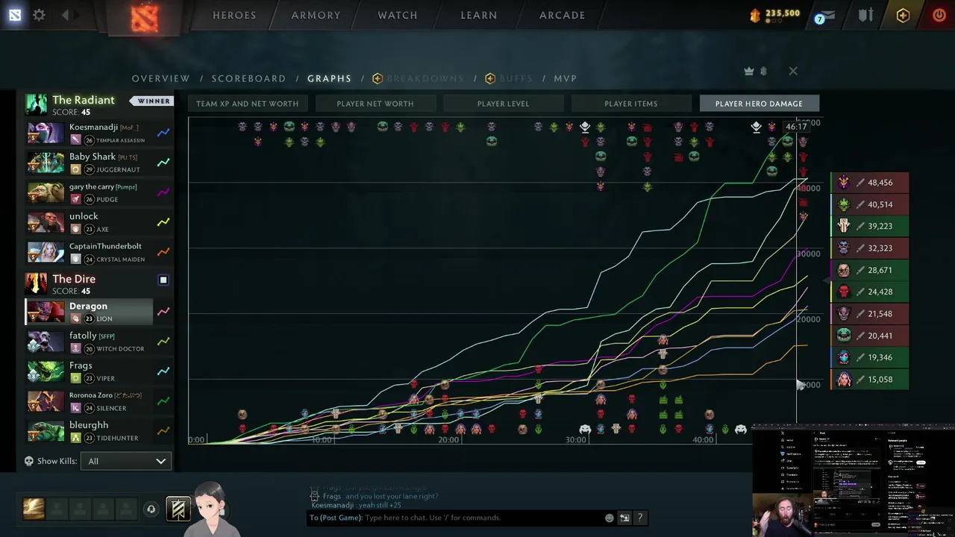The image size is (955, 537).
Task: Click the 40,514 damage legend entry
Action: coord(870,204)
